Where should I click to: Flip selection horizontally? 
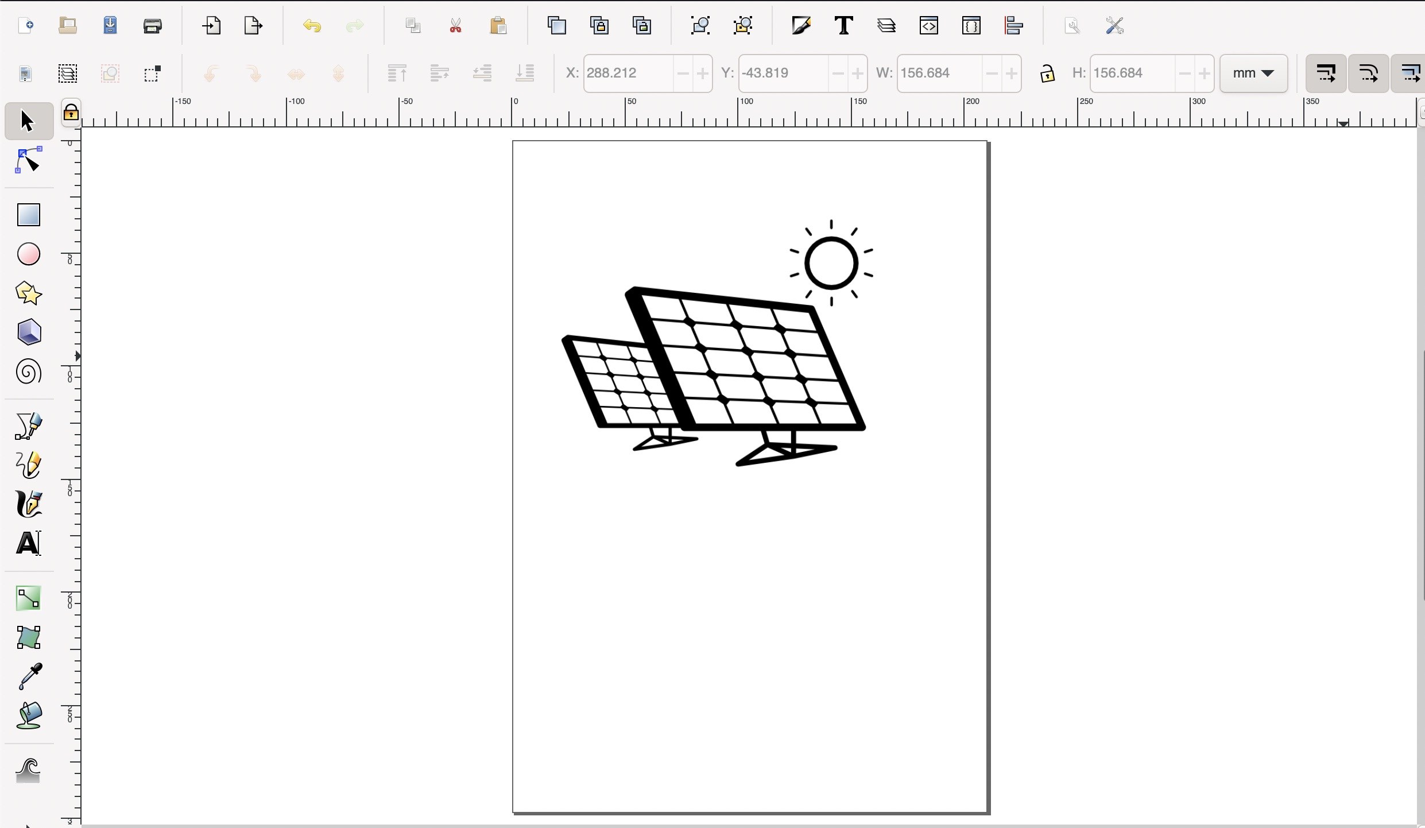coord(296,73)
